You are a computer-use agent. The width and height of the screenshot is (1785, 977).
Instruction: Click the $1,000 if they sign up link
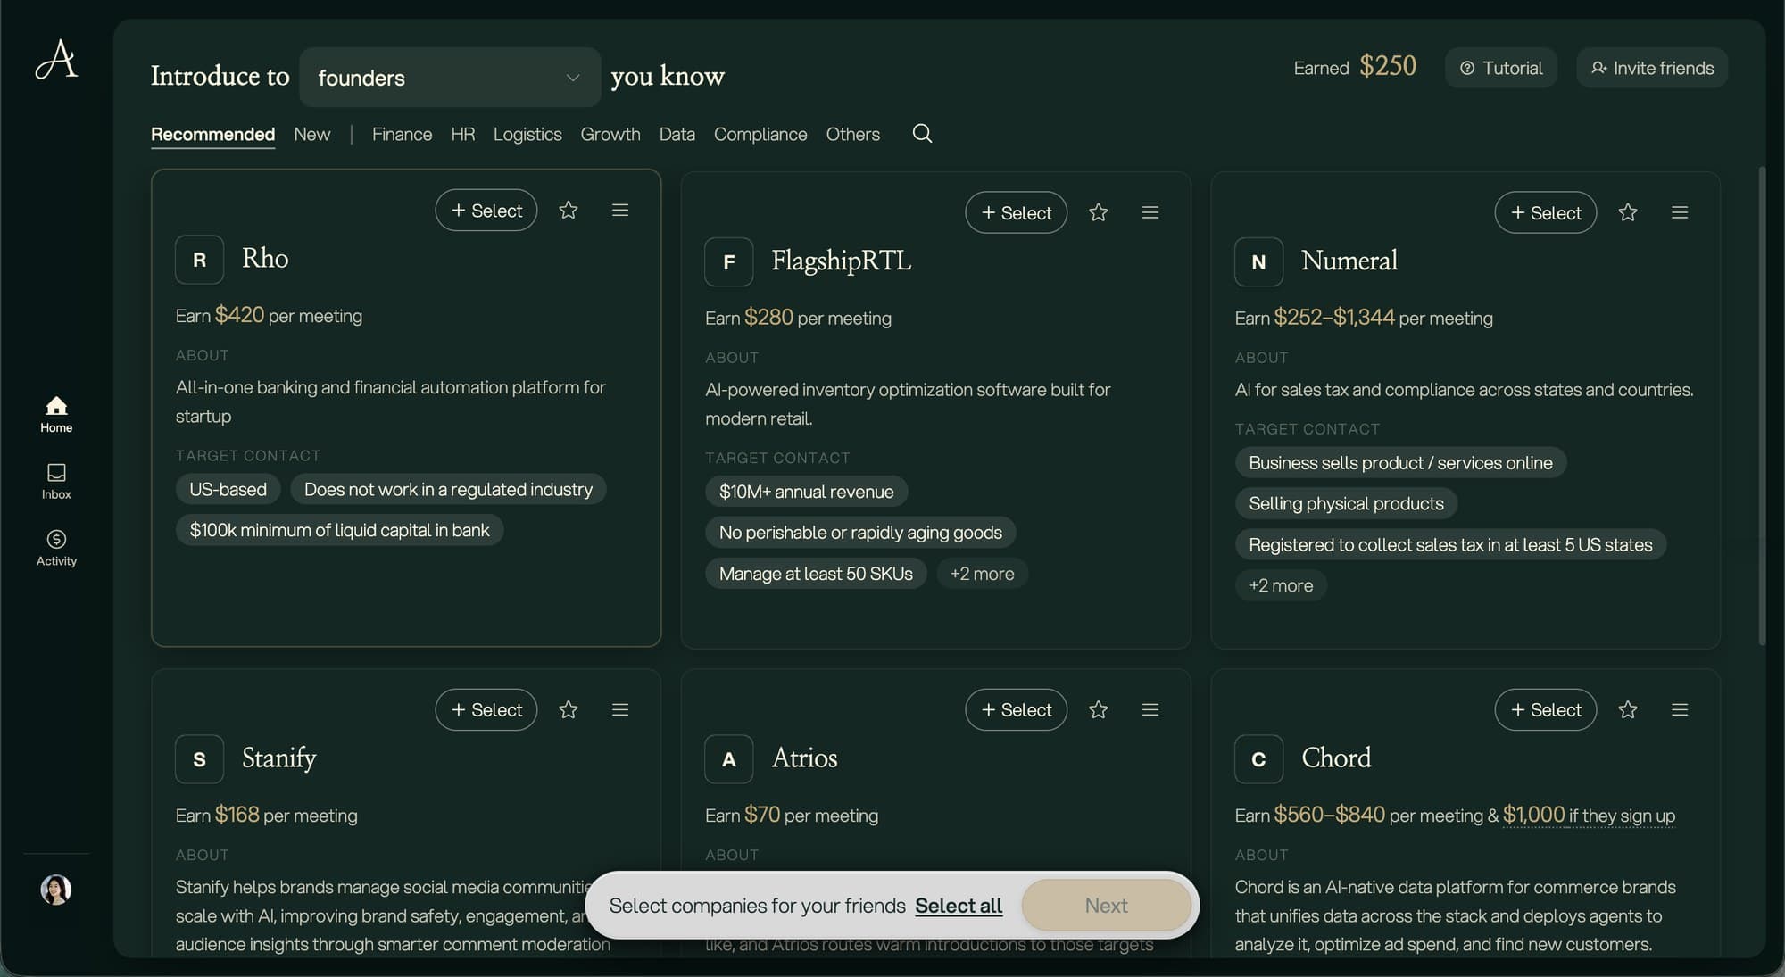click(1589, 816)
